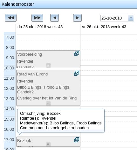Go to next day with single right arrow

pos(77,18)
